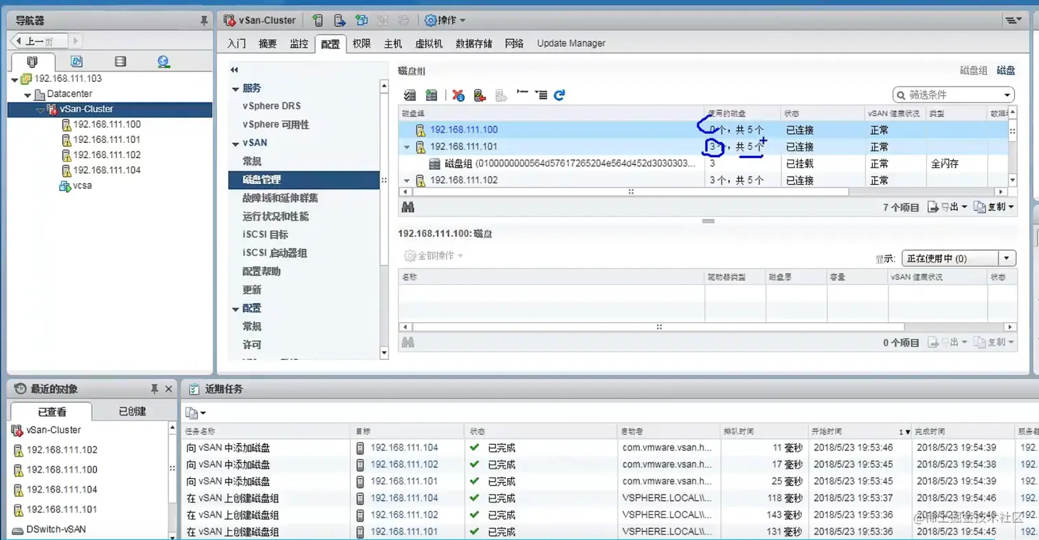Click the binoculars find icon under disk group table
Image resolution: width=1039 pixels, height=540 pixels.
click(x=407, y=207)
